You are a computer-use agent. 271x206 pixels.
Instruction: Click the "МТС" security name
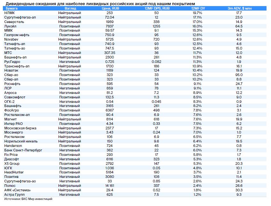8,53
